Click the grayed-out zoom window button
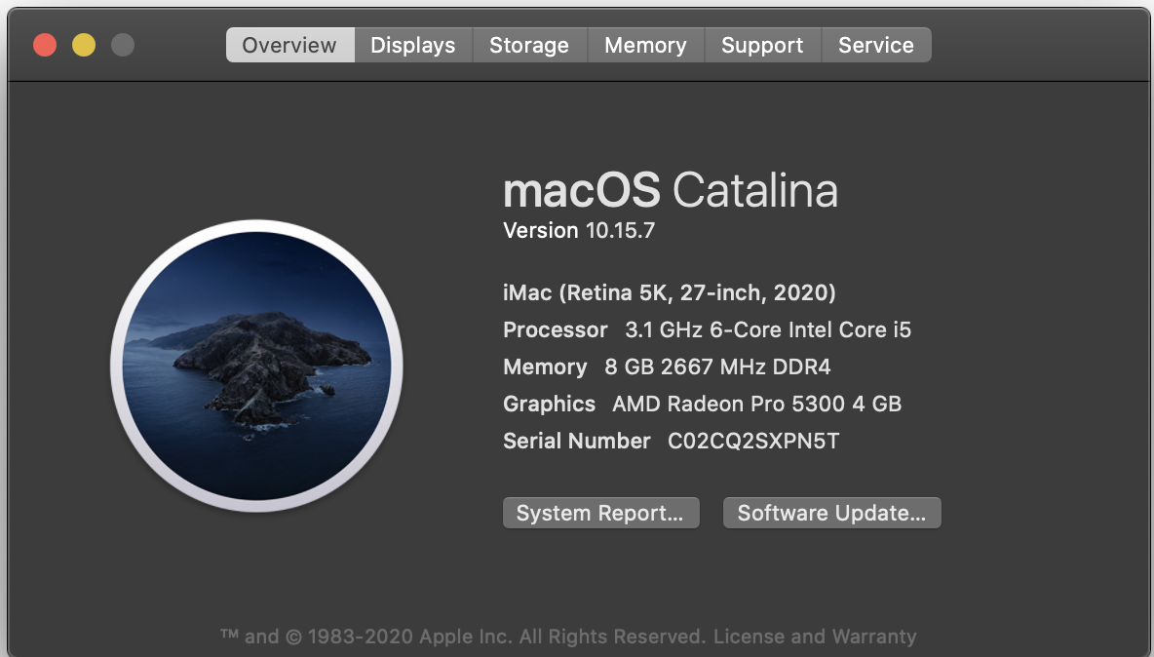This screenshot has height=657, width=1154. (123, 45)
